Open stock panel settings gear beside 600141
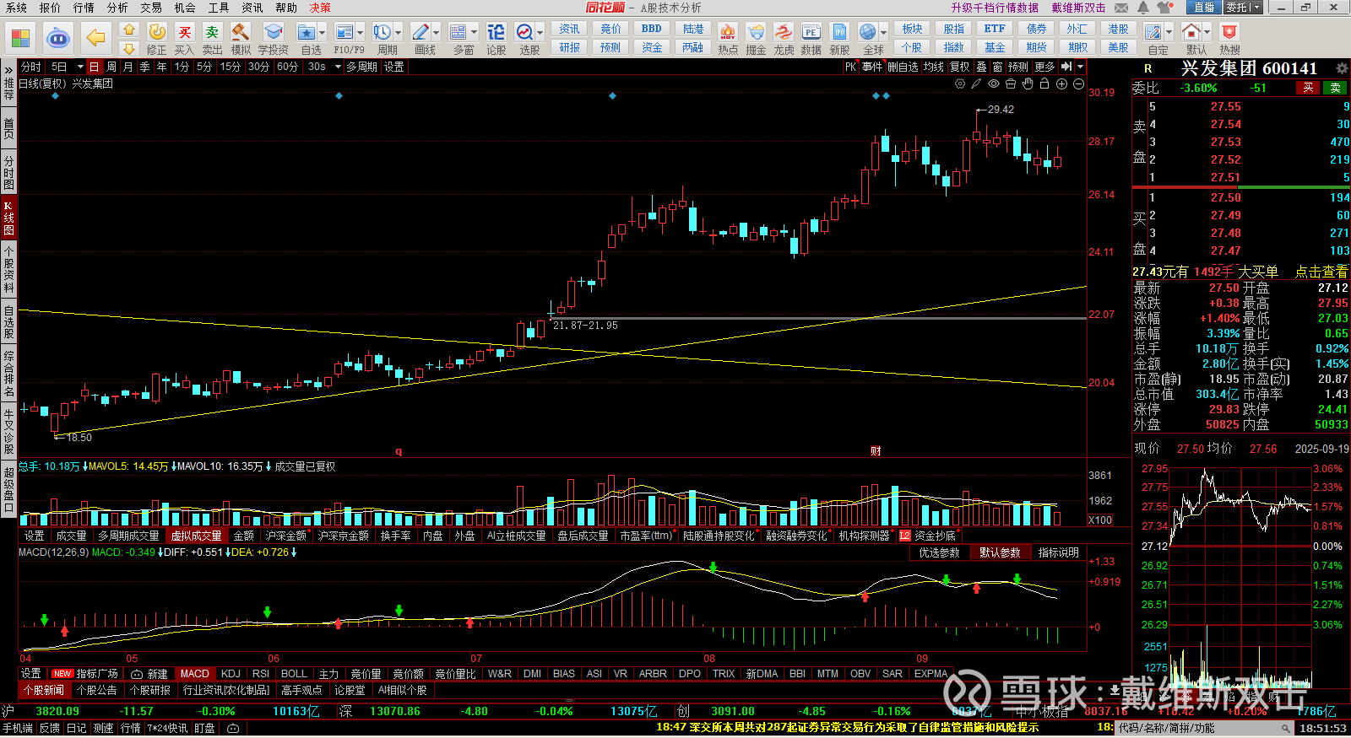 point(1342,68)
